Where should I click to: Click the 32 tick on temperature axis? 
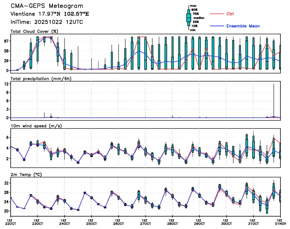coord(6,183)
